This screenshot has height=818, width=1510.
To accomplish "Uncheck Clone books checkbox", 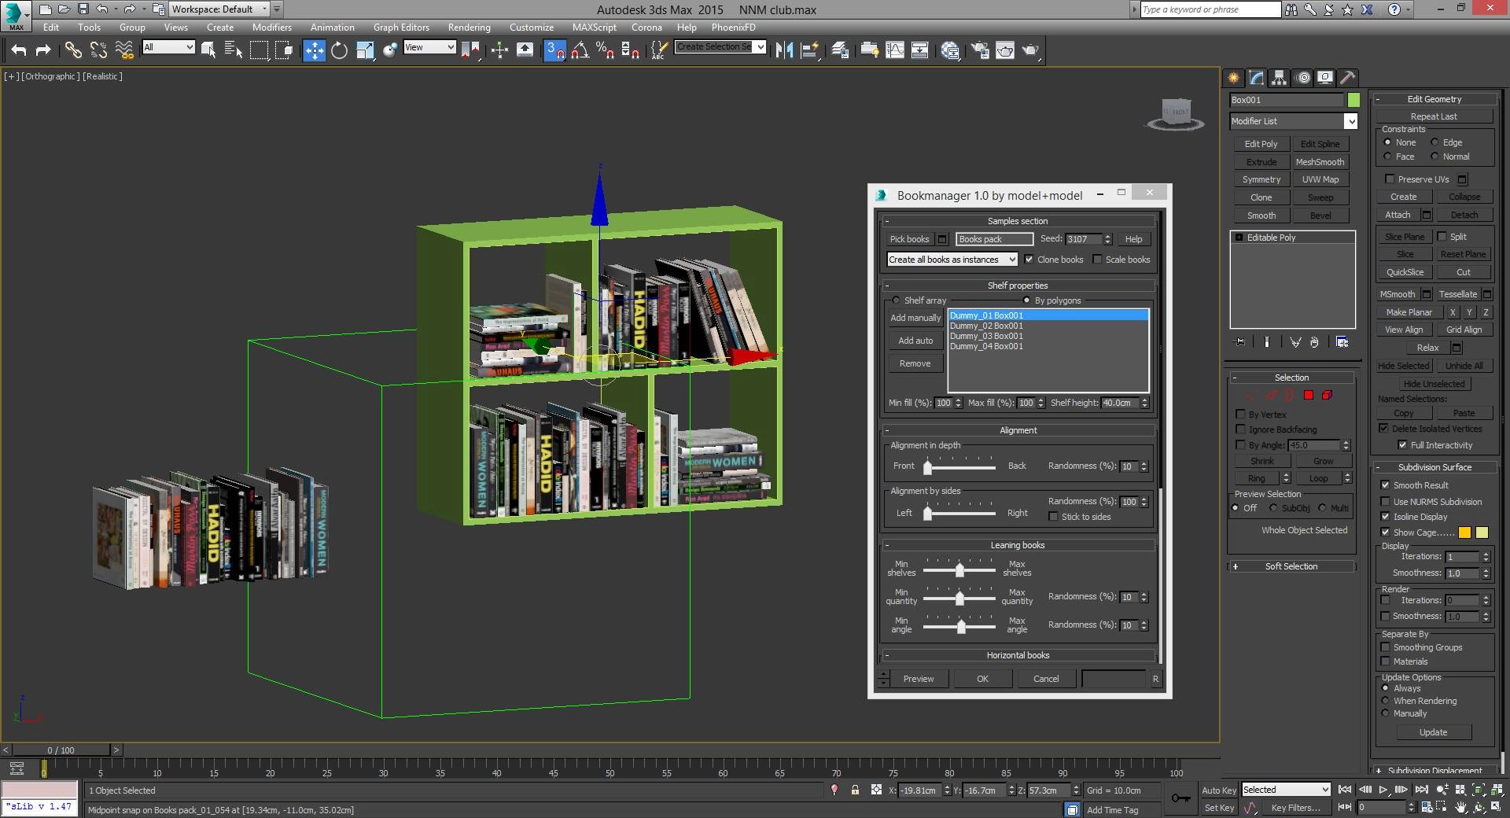I will click(1029, 260).
